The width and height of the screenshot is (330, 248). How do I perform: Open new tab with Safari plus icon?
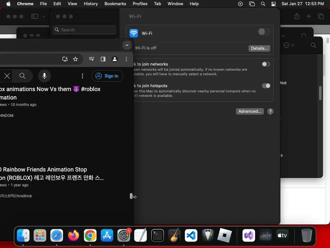click(x=308, y=16)
